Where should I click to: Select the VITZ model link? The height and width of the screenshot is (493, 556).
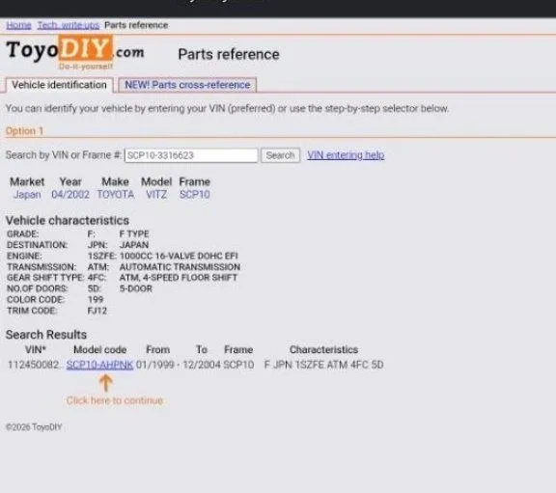[156, 195]
